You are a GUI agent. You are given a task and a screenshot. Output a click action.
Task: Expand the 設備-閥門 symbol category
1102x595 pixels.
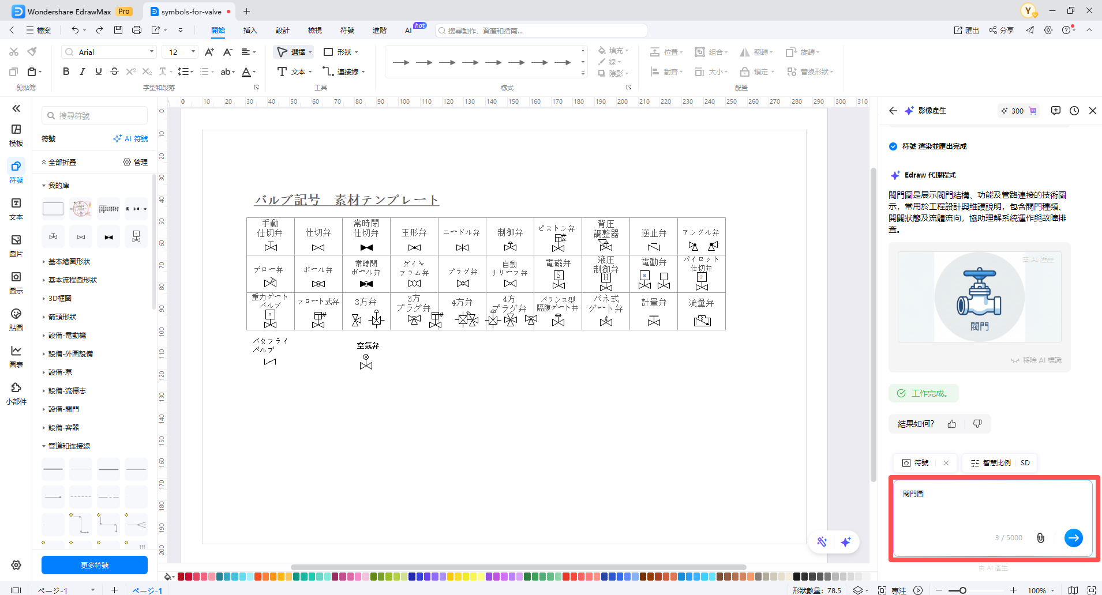(63, 409)
